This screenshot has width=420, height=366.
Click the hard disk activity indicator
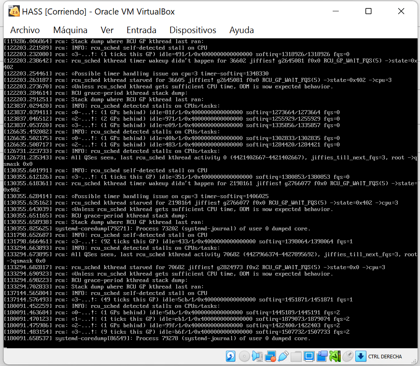[x=230, y=356]
